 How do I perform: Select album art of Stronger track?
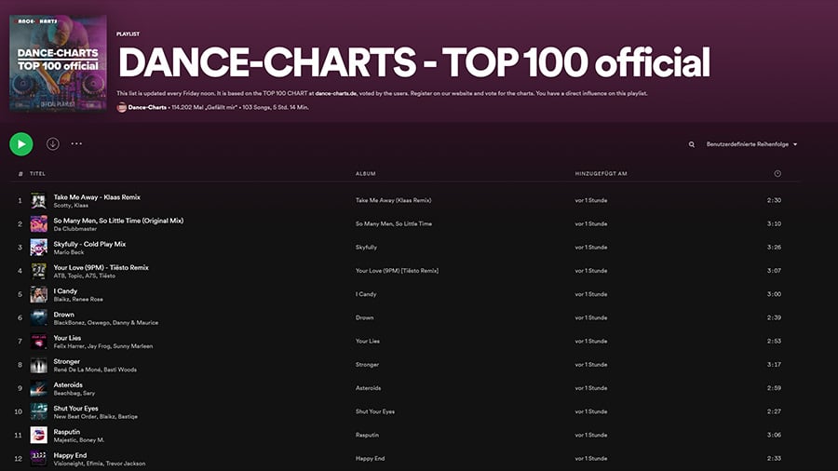[x=38, y=365]
